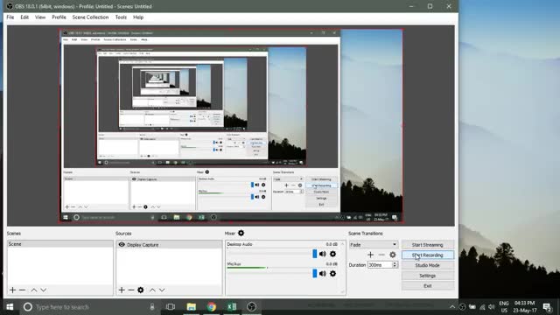The width and height of the screenshot is (560, 315).
Task: Add a new source with plus icon
Action: click(x=122, y=290)
